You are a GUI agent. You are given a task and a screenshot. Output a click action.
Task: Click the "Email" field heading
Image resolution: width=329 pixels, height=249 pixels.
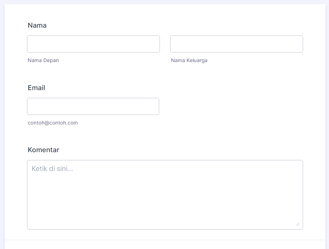[36, 88]
